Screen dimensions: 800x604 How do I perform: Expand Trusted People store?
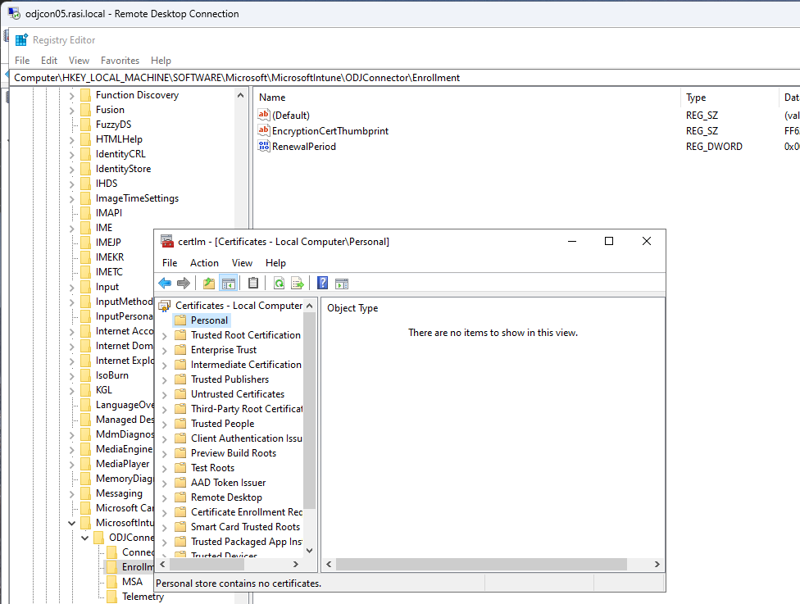(x=164, y=425)
